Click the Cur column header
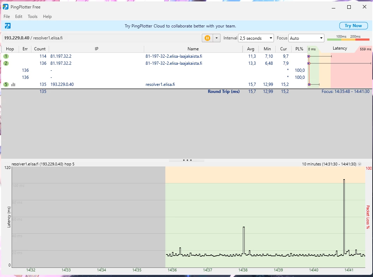Screen dimensions: 373x277 tap(283, 49)
